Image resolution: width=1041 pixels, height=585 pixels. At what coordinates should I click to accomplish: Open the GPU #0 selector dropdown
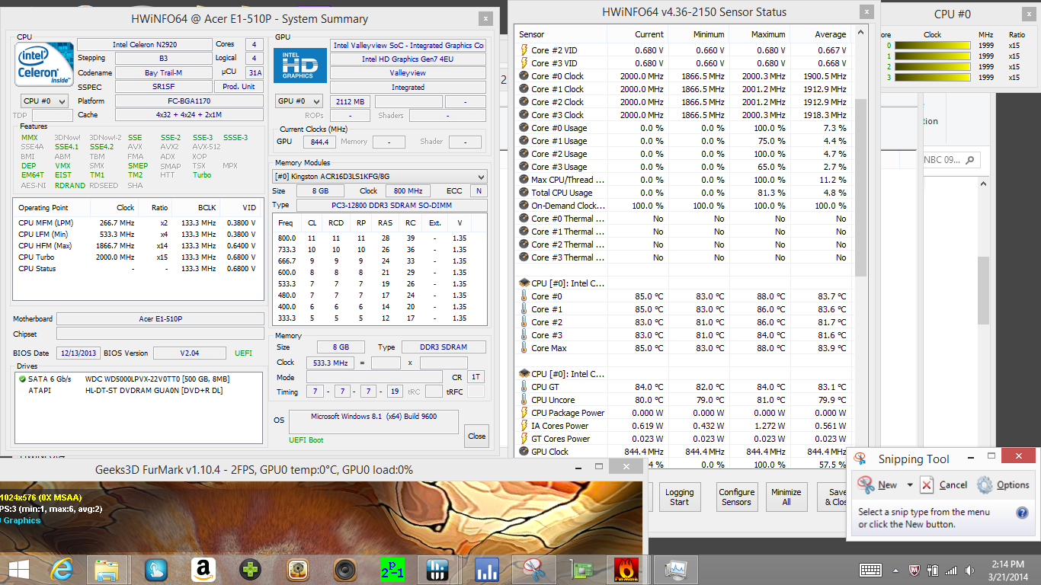pos(299,101)
